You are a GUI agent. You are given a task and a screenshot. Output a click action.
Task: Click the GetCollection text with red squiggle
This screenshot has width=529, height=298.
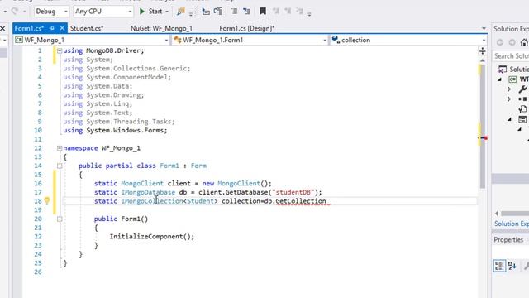[301, 201]
